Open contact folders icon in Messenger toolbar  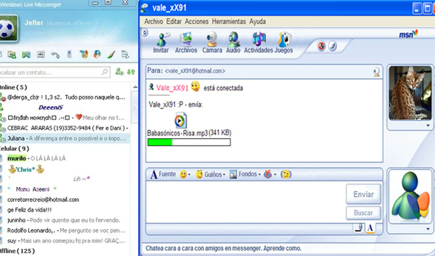tap(11, 55)
